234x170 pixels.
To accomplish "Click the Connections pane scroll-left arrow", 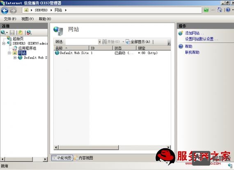I will pyautogui.click(x=2, y=159).
